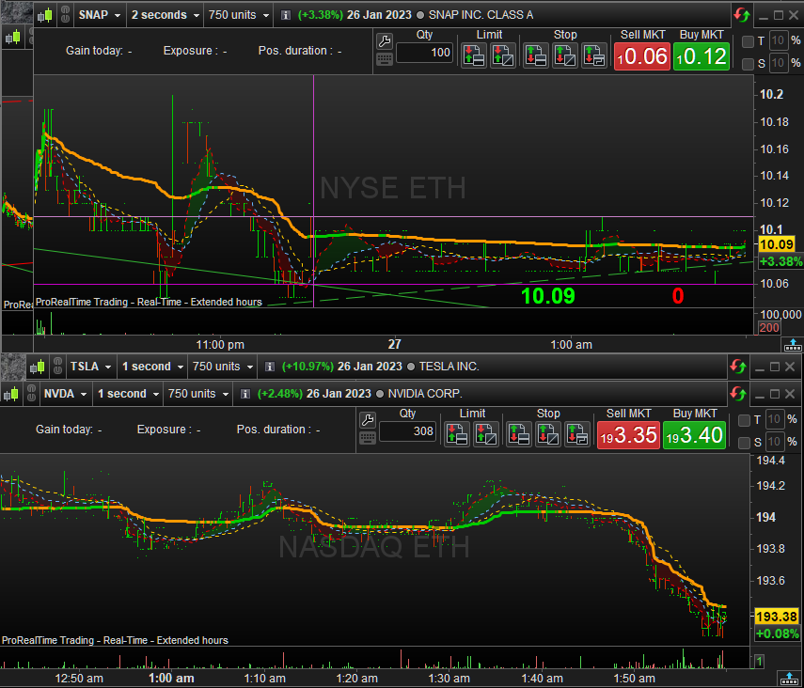Click the chain link icon in TSLA window

[x=57, y=366]
